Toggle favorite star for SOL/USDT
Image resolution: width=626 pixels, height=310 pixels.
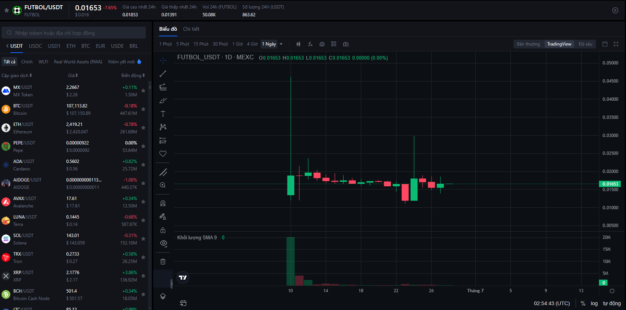[x=143, y=239]
